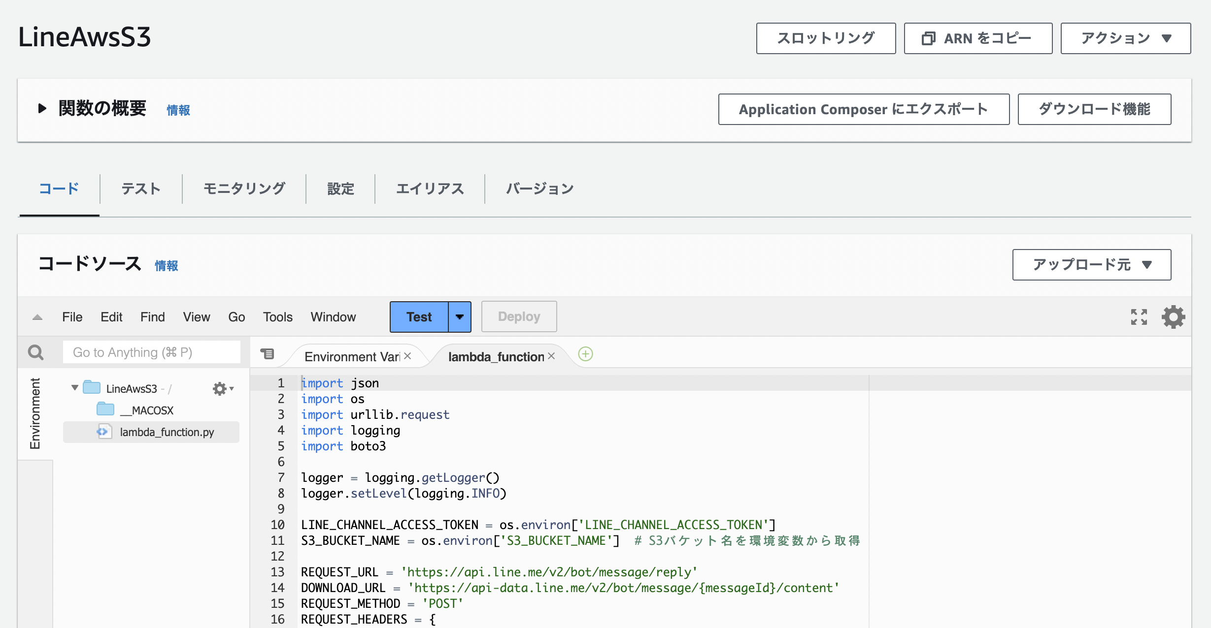The image size is (1211, 628).
Task: Open the Test button dropdown arrow
Action: (460, 317)
